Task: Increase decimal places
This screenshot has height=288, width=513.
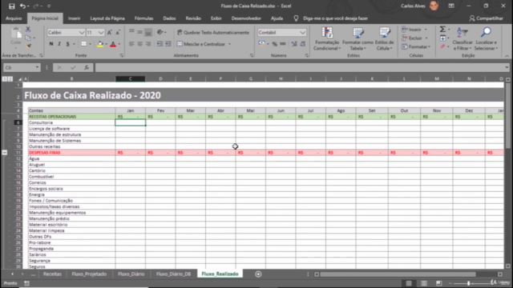Action: coord(294,44)
